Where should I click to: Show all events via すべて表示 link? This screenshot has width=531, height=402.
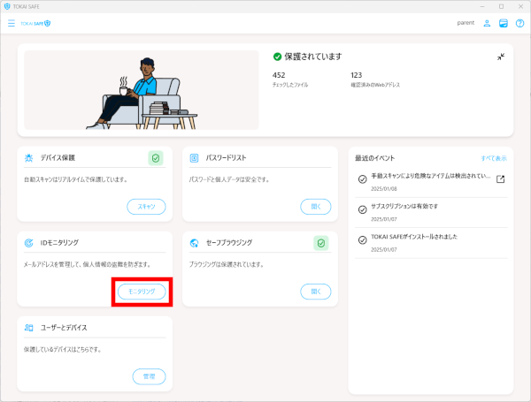(494, 158)
